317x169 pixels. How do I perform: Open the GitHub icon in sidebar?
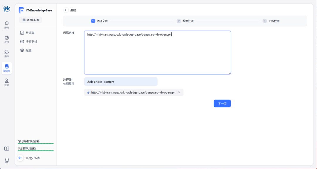click(6, 160)
